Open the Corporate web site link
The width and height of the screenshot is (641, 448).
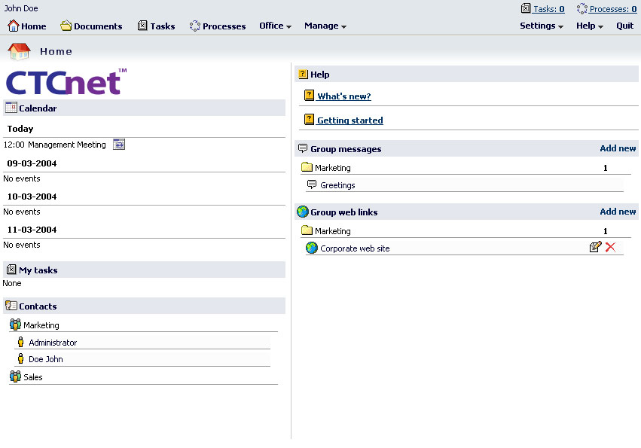tap(355, 248)
